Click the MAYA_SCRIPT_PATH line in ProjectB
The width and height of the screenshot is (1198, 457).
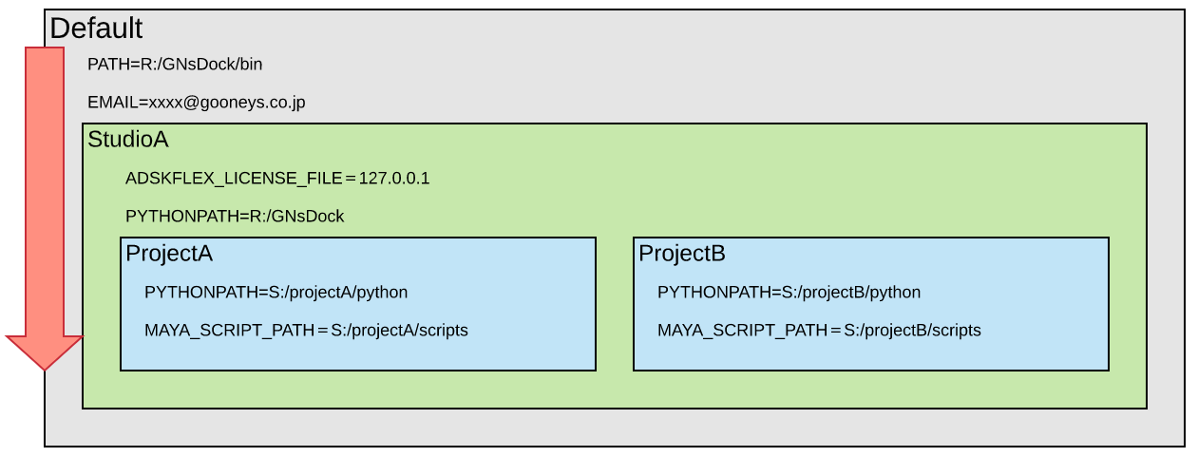coord(819,331)
